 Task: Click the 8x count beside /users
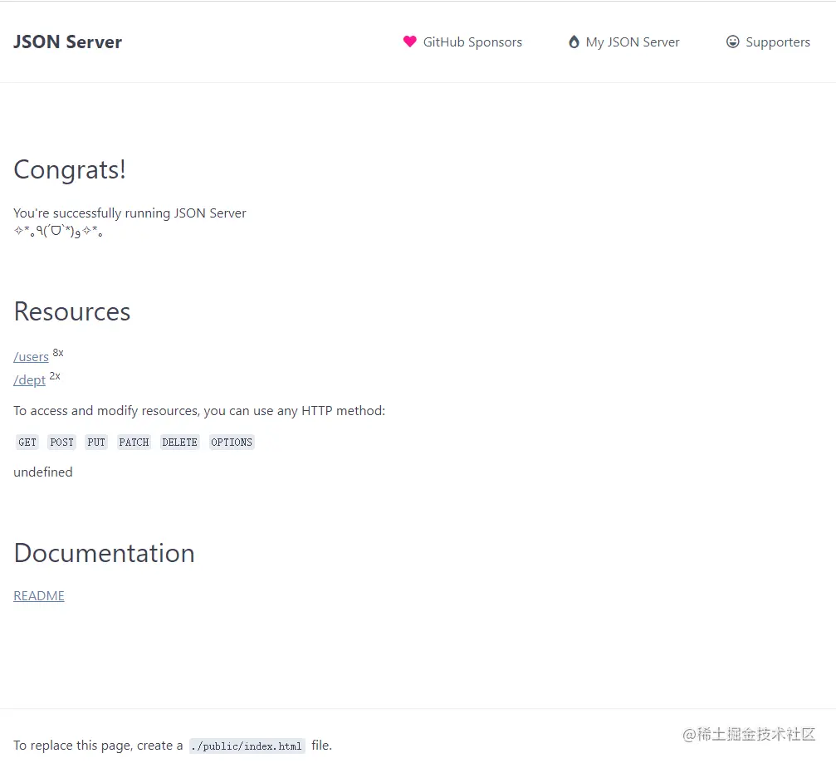coord(58,352)
